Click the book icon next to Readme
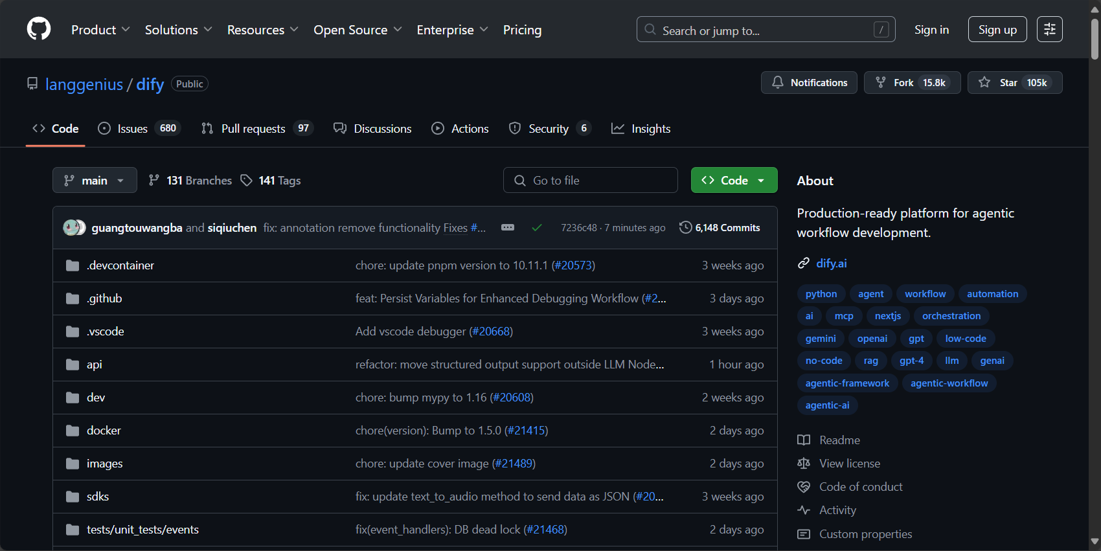 [x=804, y=440]
